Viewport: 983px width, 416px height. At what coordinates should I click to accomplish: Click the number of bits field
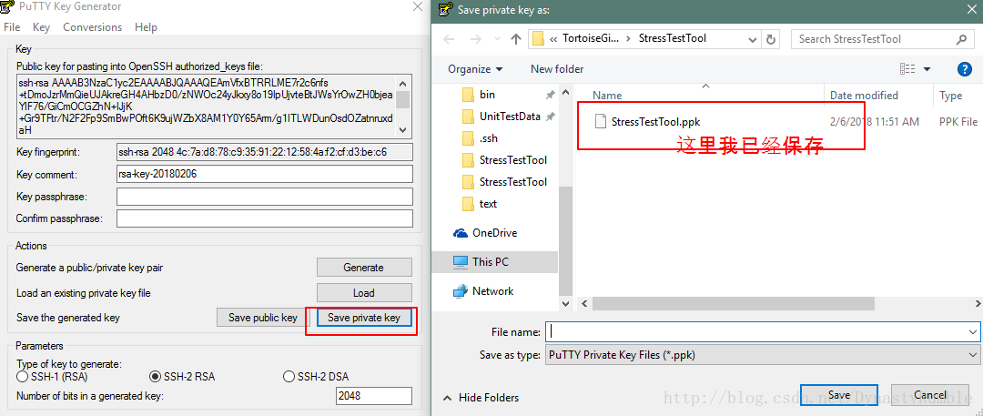(x=374, y=396)
